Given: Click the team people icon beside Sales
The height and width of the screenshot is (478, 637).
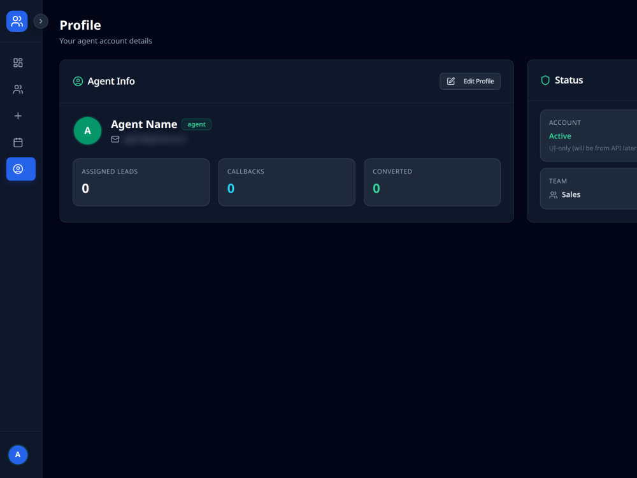Looking at the screenshot, I should click(x=554, y=195).
